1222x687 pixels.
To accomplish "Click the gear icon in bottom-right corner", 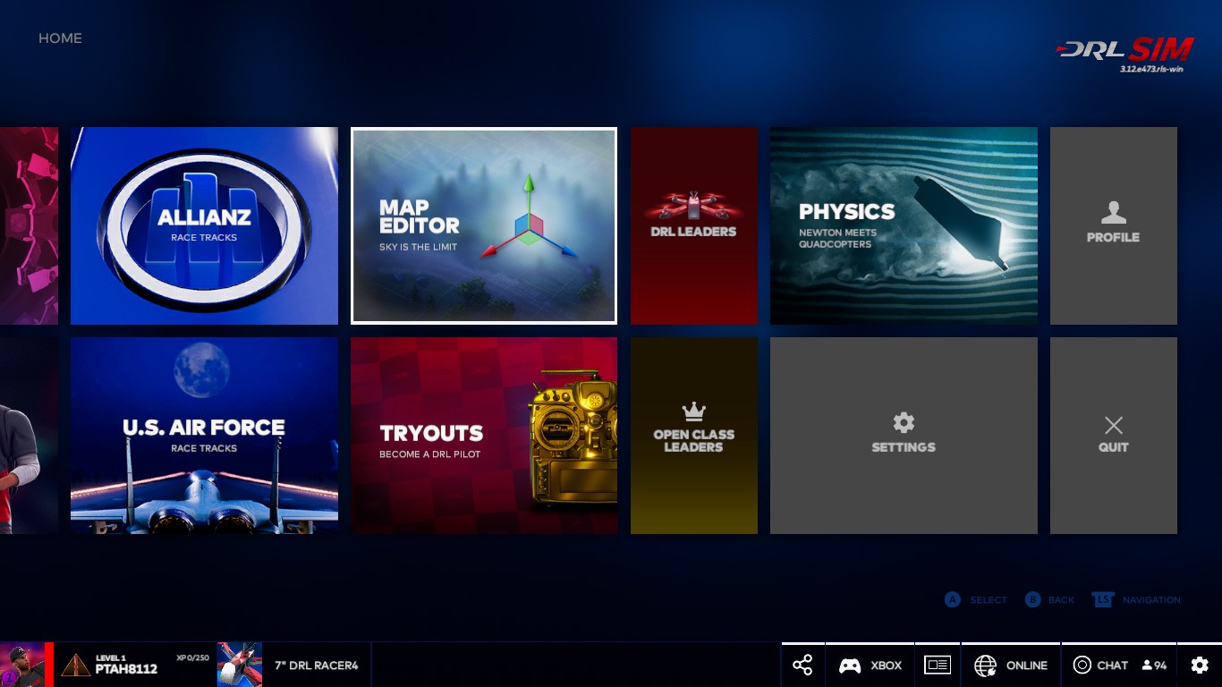I will [x=1200, y=665].
